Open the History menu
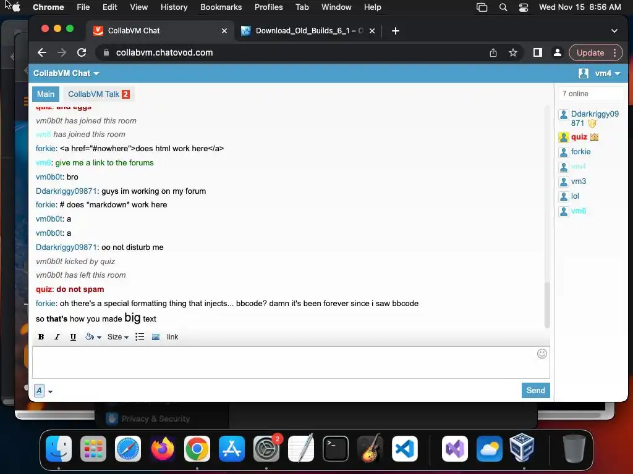Image resolution: width=633 pixels, height=474 pixels. [x=174, y=7]
